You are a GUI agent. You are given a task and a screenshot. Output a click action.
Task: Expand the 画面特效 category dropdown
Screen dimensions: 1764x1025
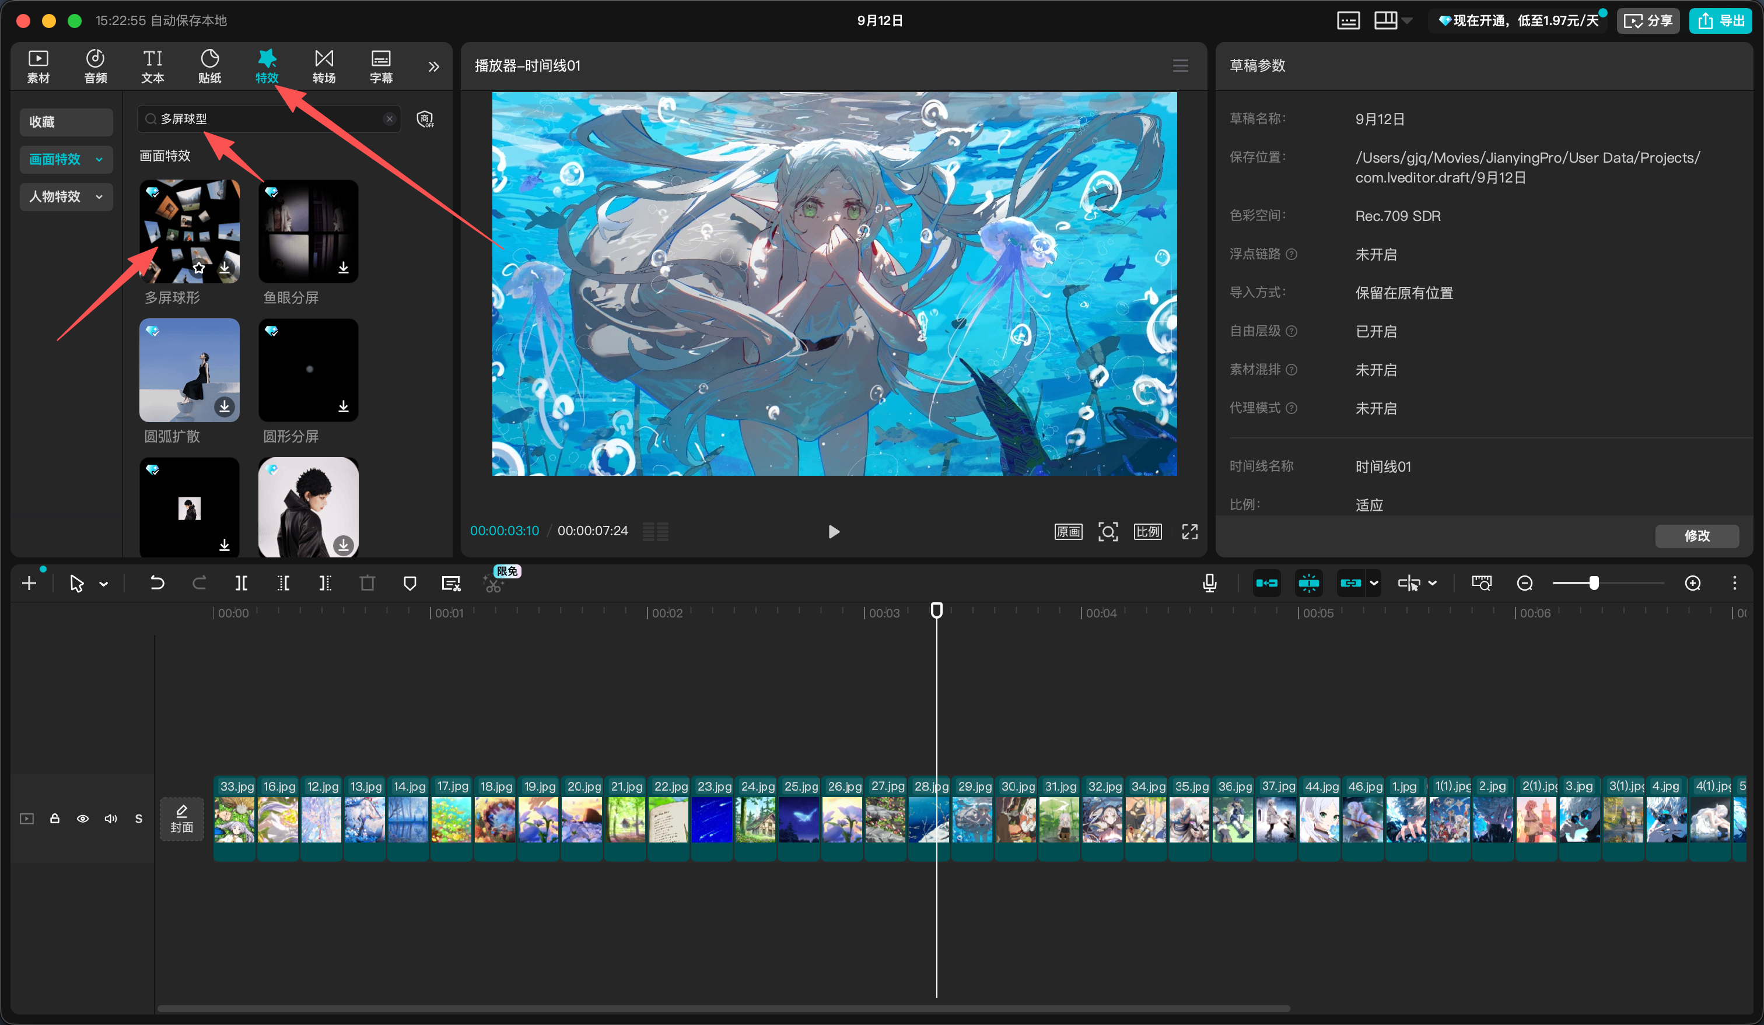(66, 160)
